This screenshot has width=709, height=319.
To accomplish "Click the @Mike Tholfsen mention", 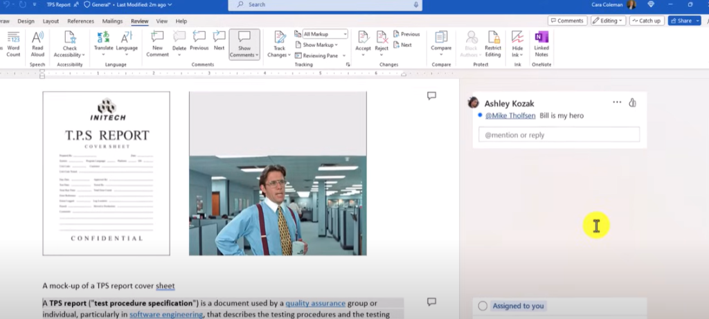I will [510, 116].
